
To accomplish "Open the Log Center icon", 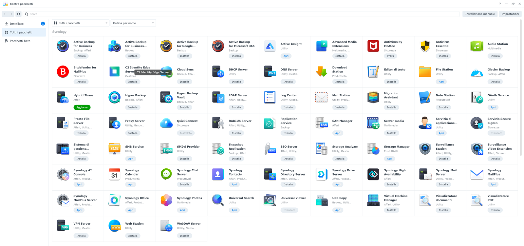I will [270, 98].
